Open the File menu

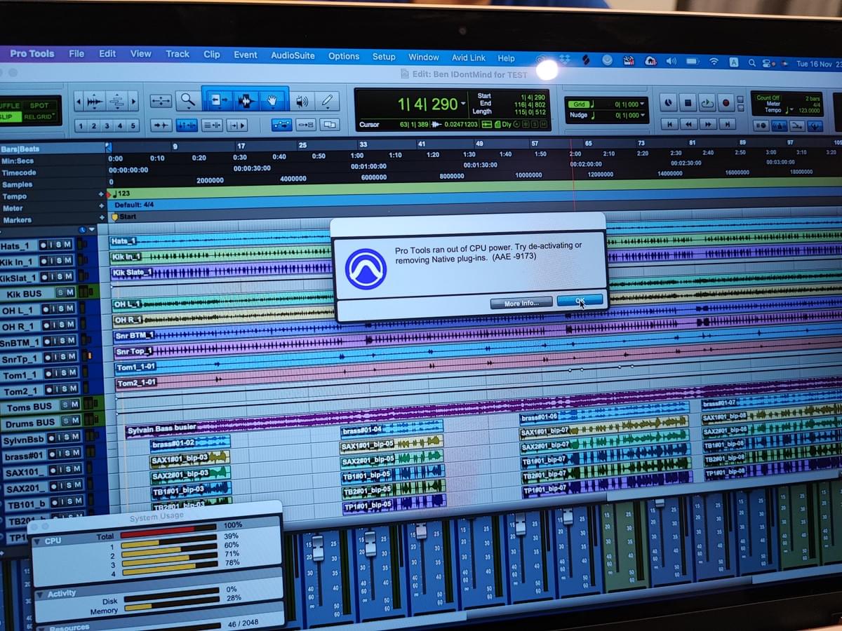(x=76, y=53)
